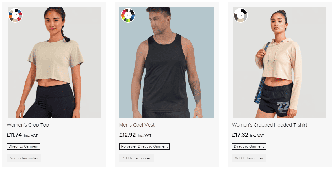Follow the Women's Cropped Hooded T-shirt title link

(x=269, y=125)
